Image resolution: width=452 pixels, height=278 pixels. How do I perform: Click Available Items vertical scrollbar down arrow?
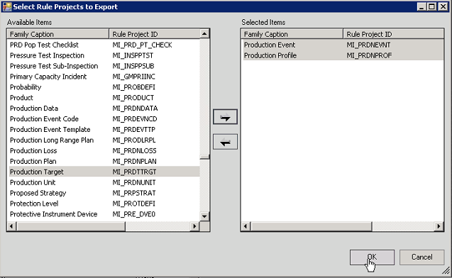click(x=204, y=216)
